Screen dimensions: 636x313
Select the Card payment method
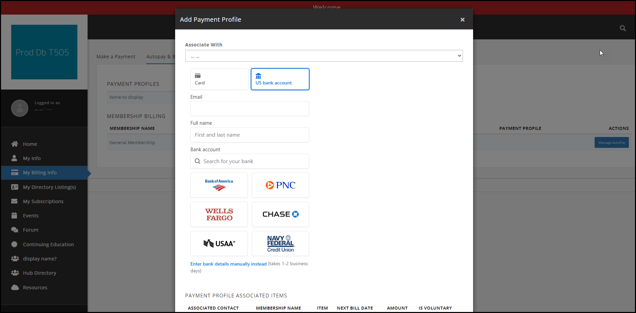(x=219, y=79)
